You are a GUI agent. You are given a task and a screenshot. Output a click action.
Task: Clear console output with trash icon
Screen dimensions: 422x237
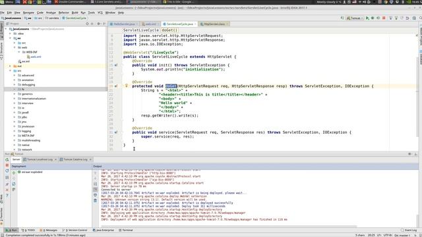point(95,201)
